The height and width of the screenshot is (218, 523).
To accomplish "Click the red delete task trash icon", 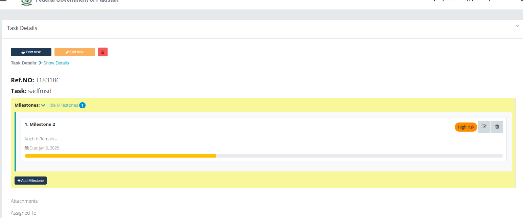I will point(103,52).
